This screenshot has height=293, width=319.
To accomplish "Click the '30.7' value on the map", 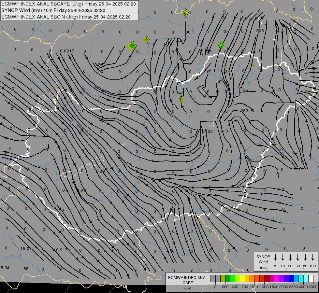I will pos(190,32).
